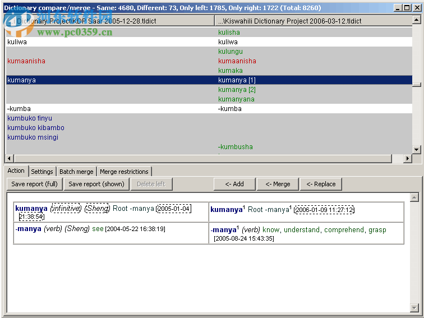
Task: Click horizontal scrollbar left arrow
Action: point(10,159)
